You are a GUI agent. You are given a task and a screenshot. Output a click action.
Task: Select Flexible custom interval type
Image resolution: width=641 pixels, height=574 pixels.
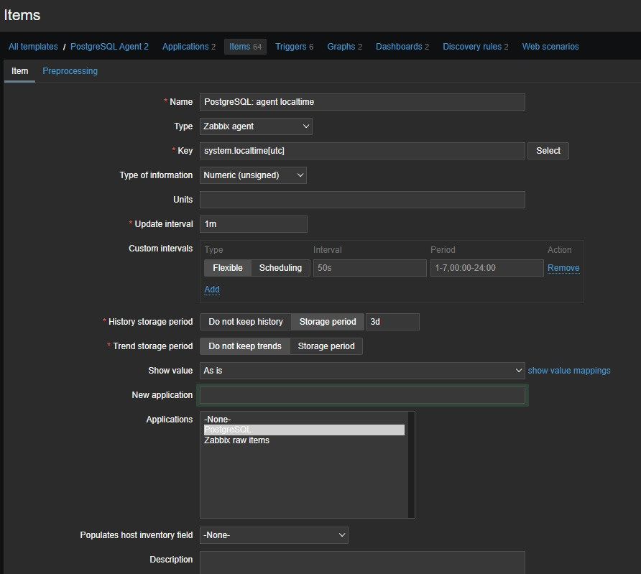[x=227, y=268]
